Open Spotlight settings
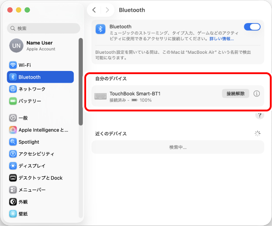The image size is (272, 226). coord(40,142)
